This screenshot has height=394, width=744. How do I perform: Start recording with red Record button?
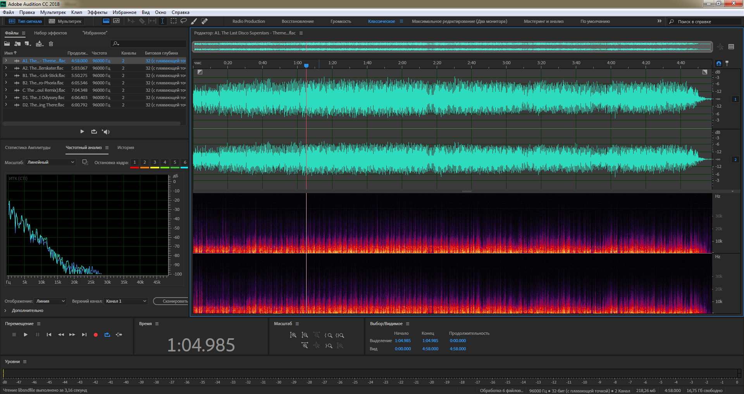tap(96, 335)
